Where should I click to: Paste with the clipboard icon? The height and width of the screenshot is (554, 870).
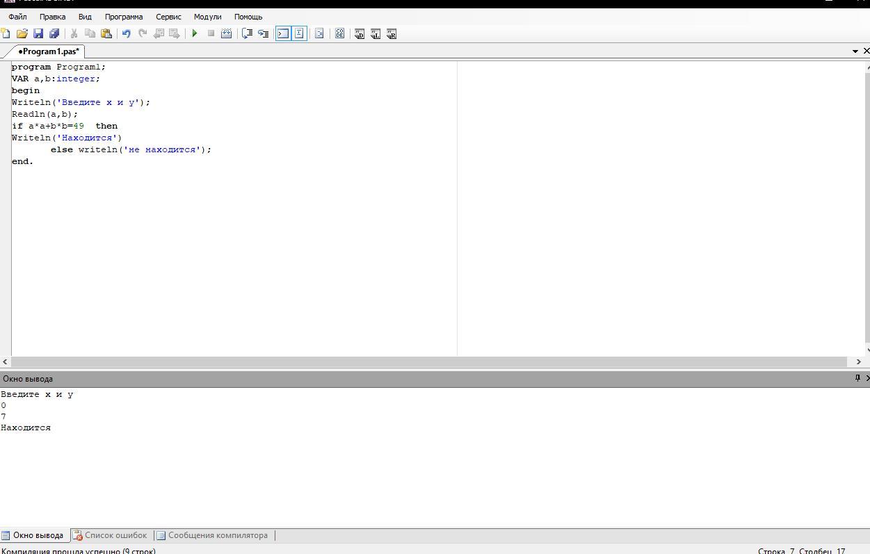[x=106, y=33]
